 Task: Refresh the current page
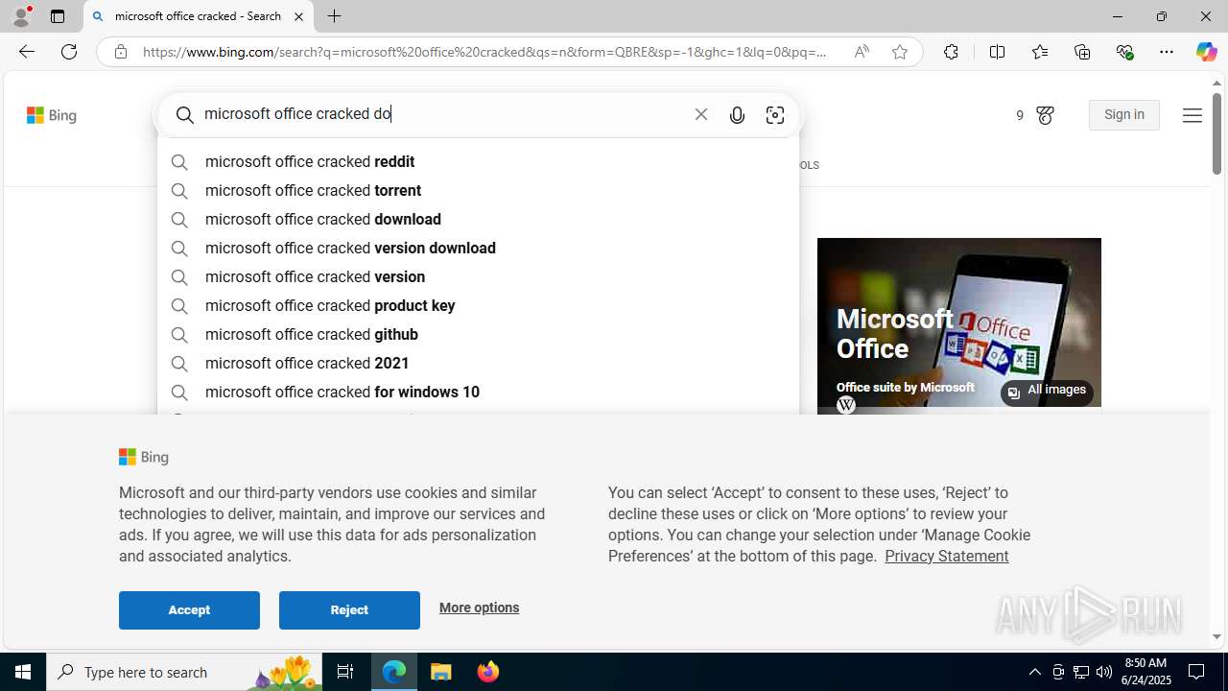pyautogui.click(x=69, y=52)
